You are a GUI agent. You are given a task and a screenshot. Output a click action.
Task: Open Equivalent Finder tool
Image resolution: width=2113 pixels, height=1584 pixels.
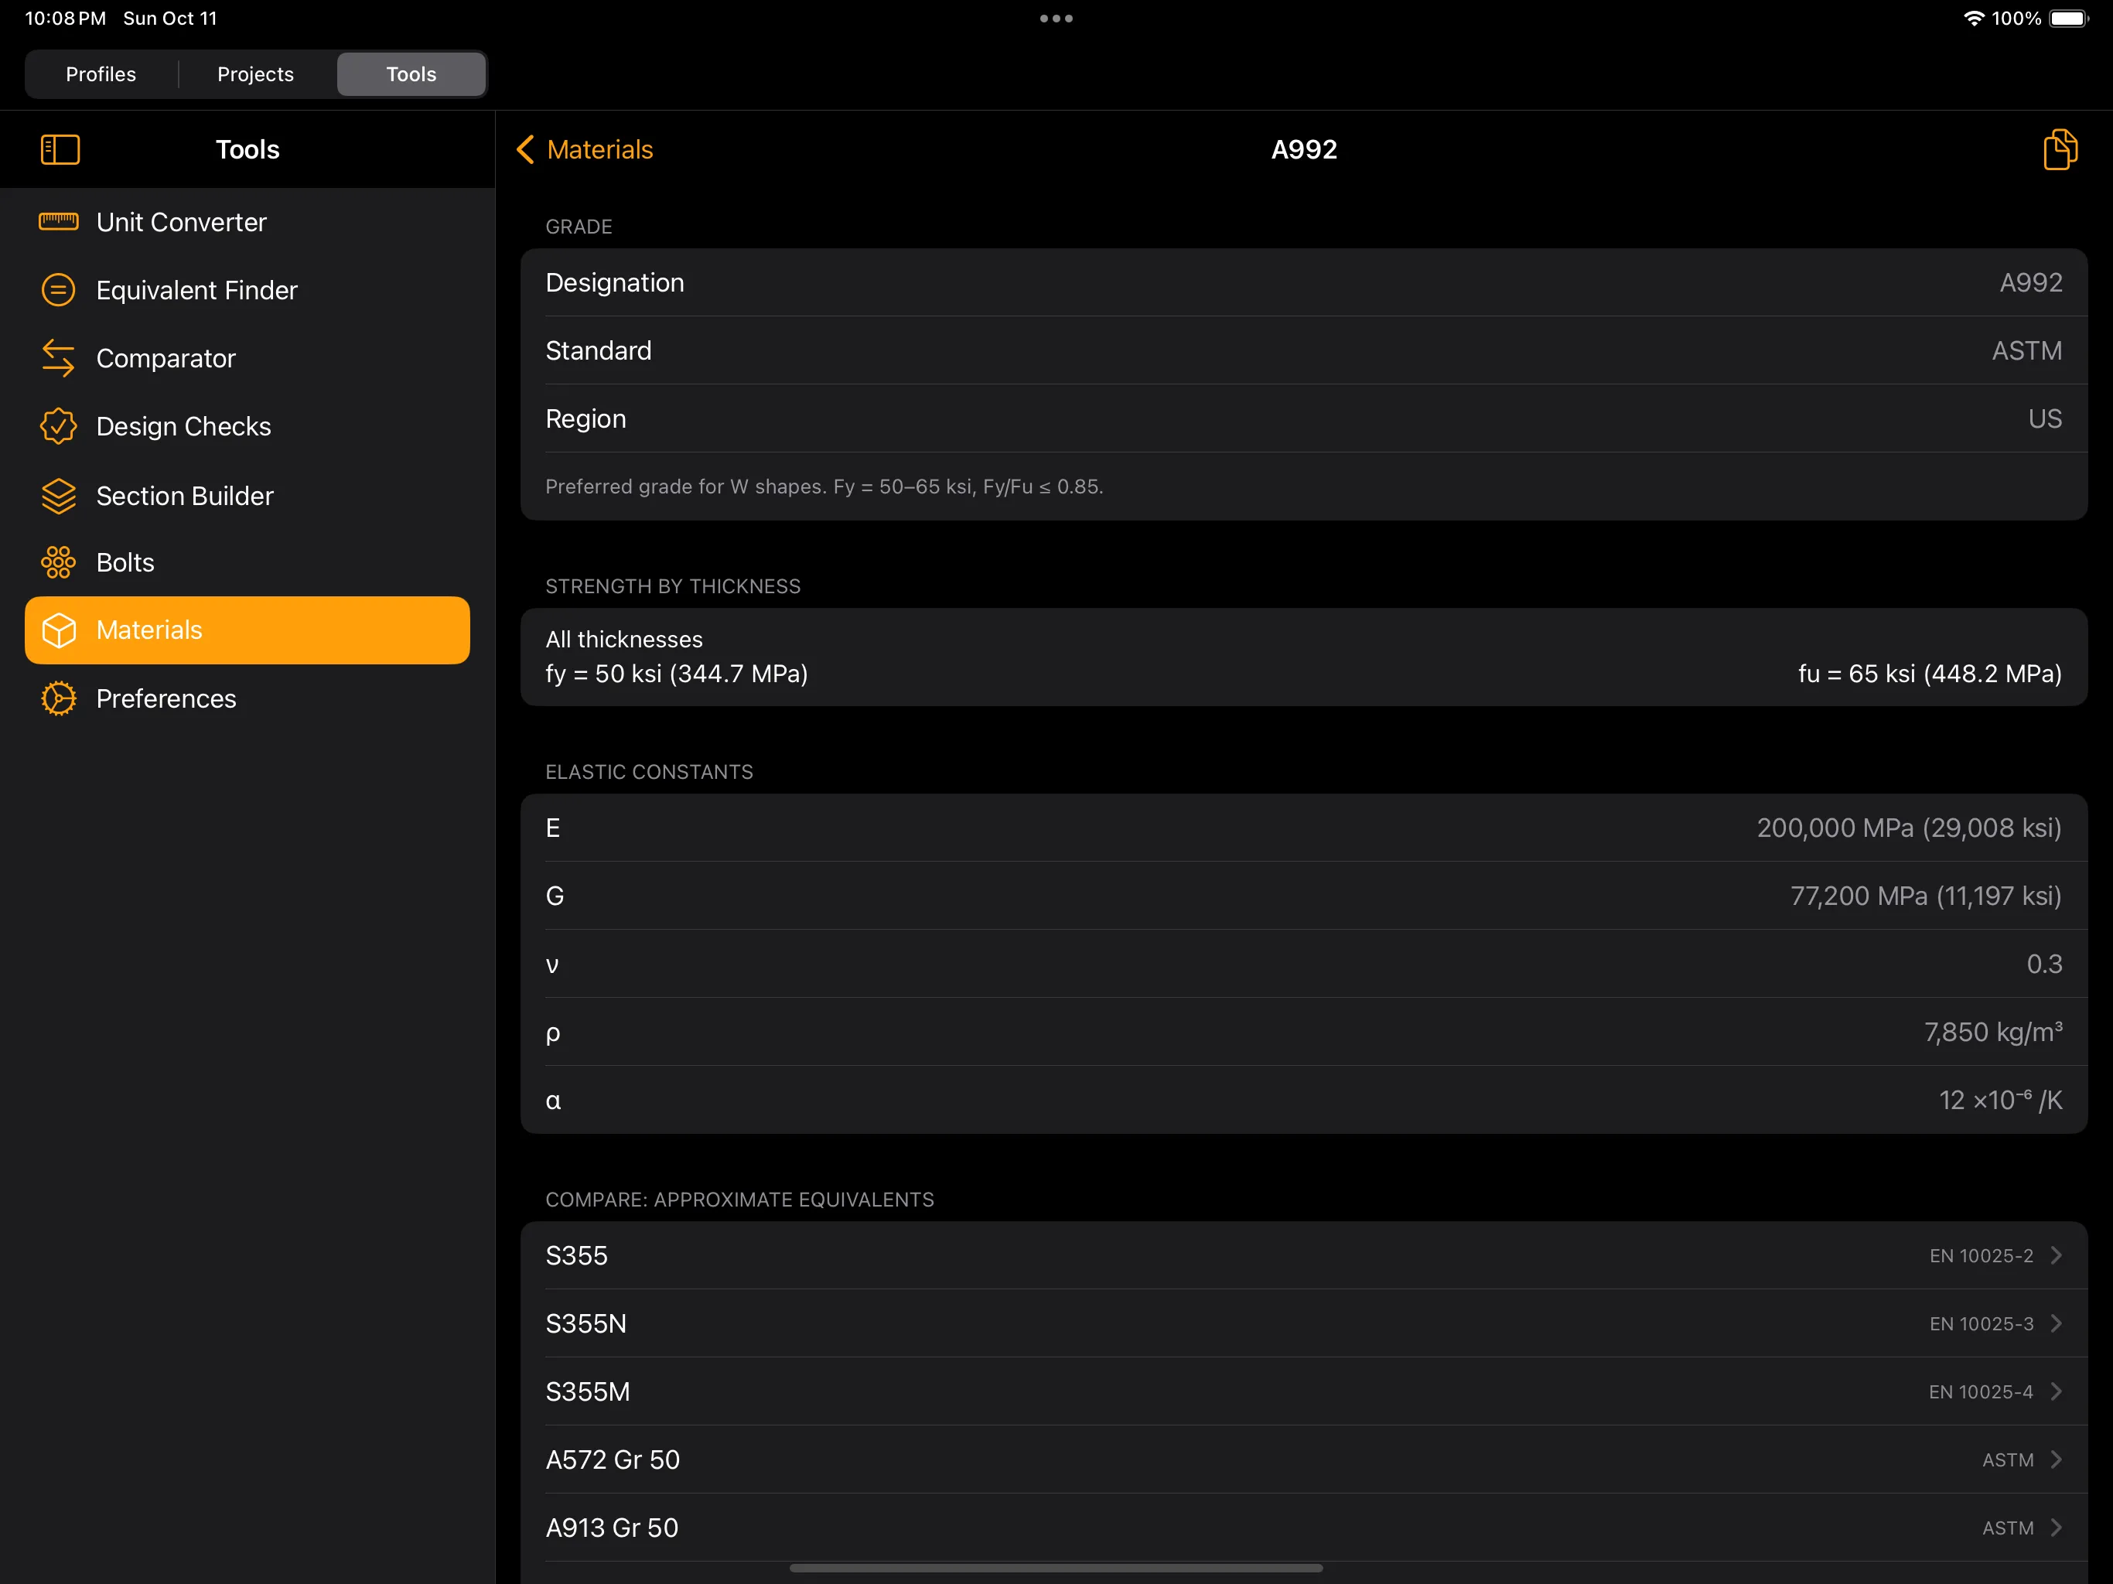[x=247, y=289]
